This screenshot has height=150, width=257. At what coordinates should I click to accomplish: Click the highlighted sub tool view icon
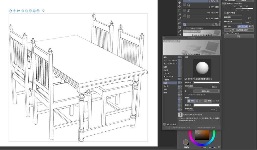pyautogui.click(x=185, y=24)
